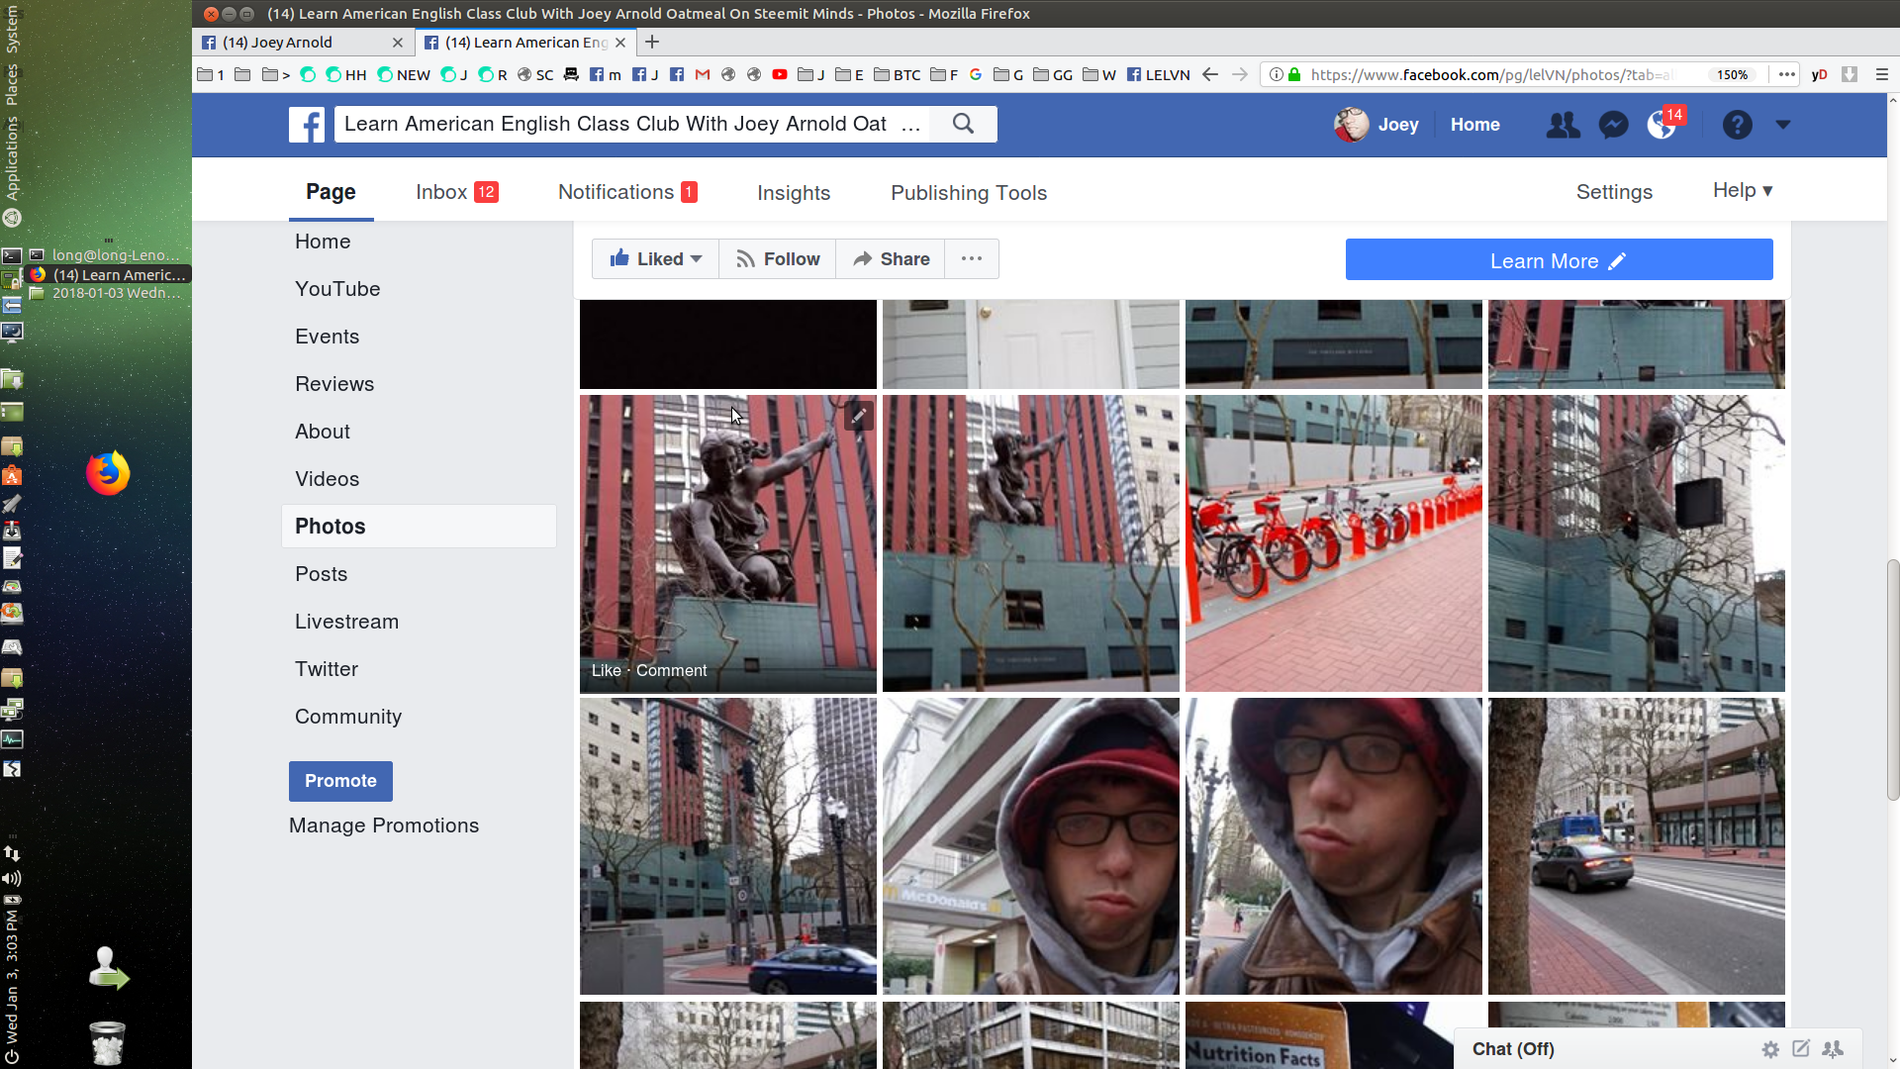Open the red bicycles photo thumbnail

pyautogui.click(x=1333, y=543)
